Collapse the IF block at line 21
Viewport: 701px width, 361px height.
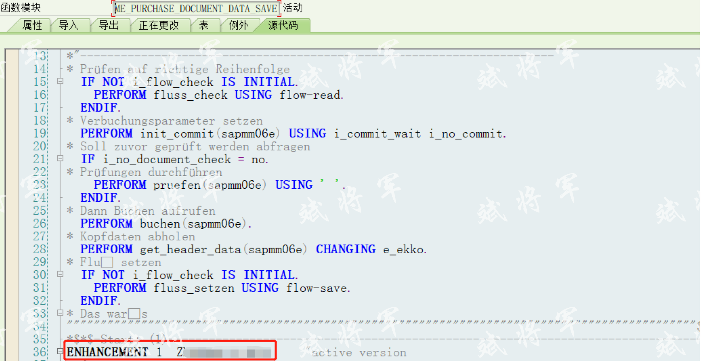point(60,158)
